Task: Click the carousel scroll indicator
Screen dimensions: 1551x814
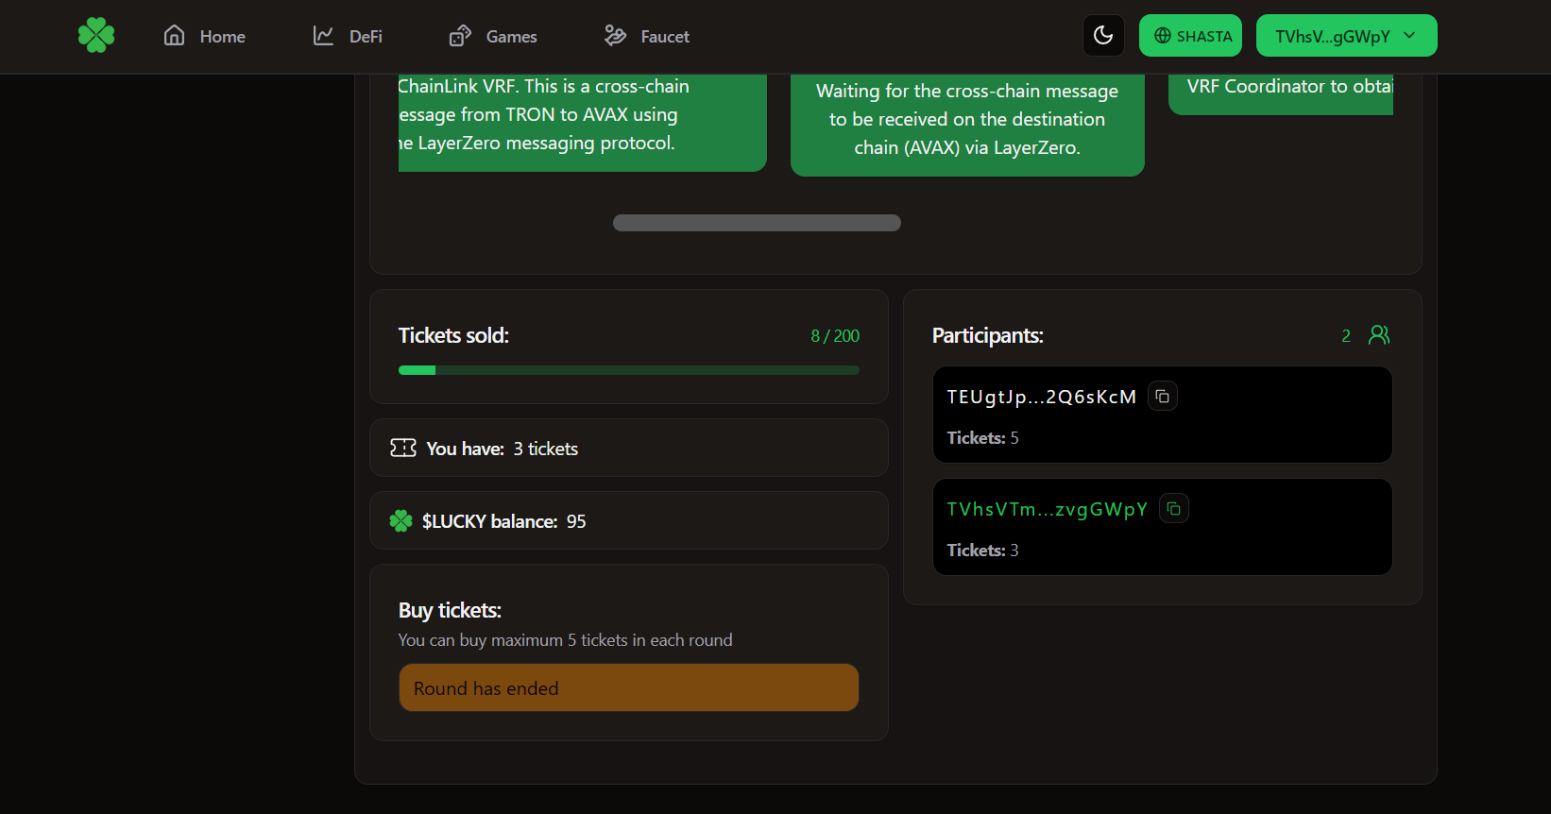Action: (756, 222)
